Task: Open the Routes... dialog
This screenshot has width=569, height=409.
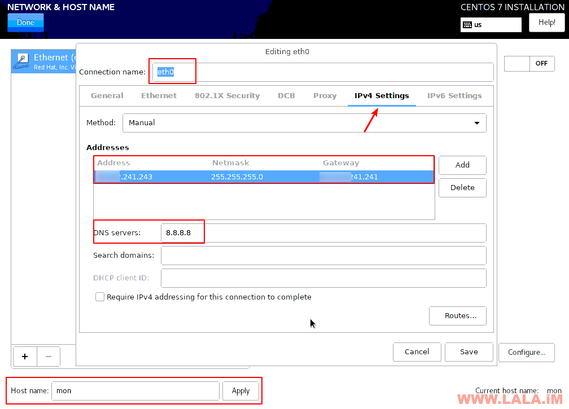Action: pos(458,316)
